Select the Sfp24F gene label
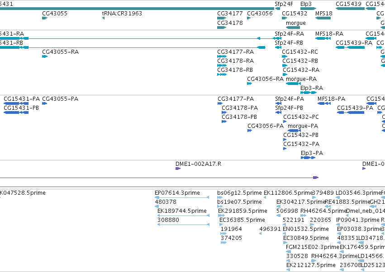 click(284, 4)
